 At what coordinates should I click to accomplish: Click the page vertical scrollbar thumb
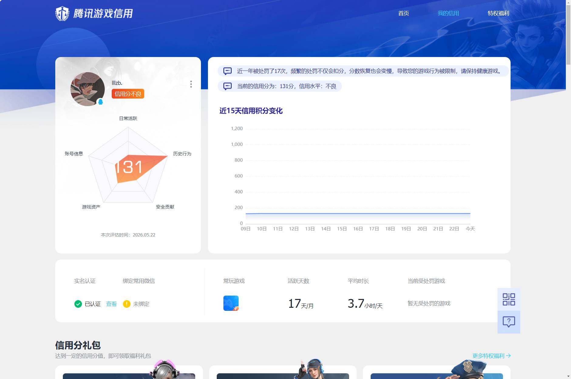[568, 34]
